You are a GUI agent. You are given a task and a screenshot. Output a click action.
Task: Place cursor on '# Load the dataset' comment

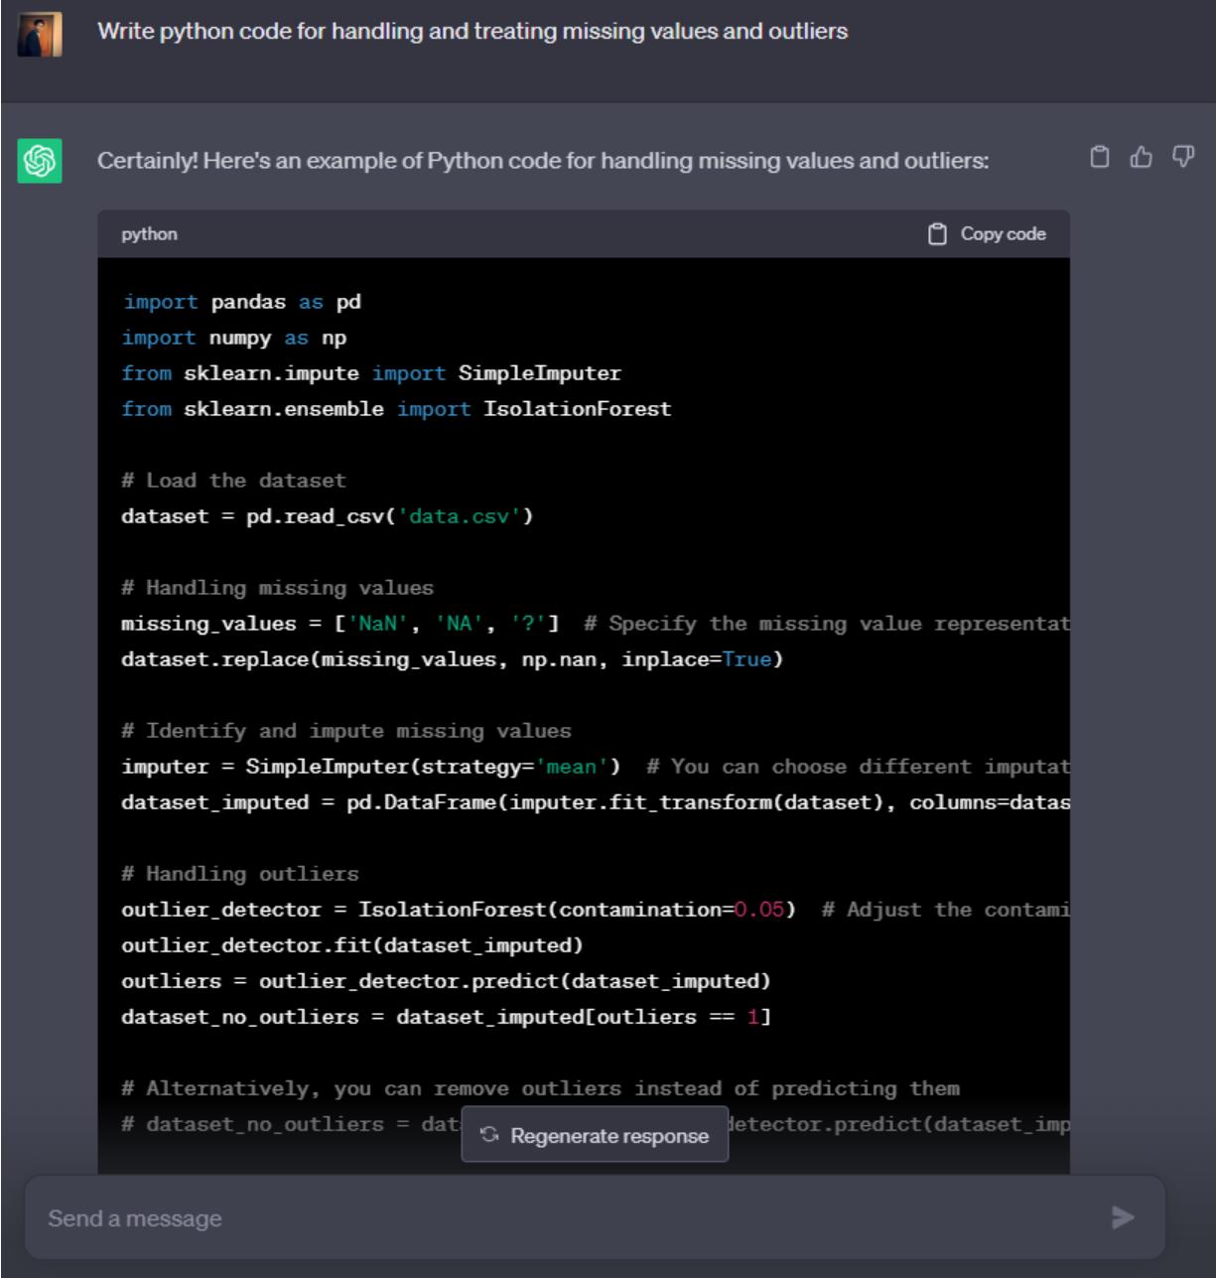coord(233,481)
